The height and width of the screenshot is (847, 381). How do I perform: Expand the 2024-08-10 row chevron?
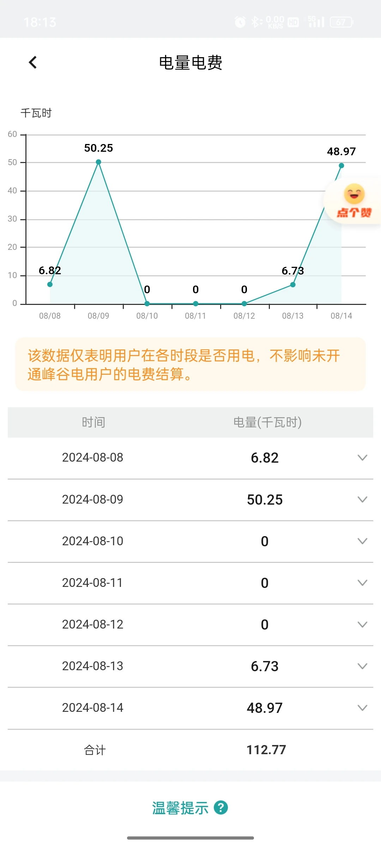pos(362,541)
